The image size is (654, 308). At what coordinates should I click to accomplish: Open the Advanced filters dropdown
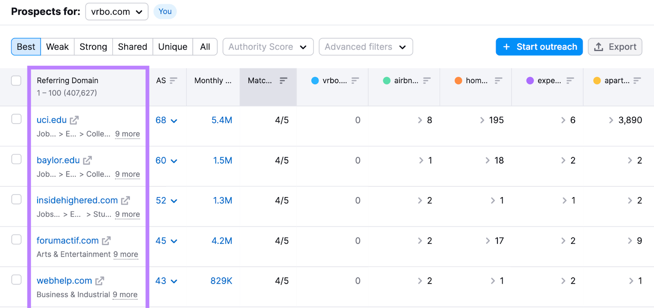365,47
